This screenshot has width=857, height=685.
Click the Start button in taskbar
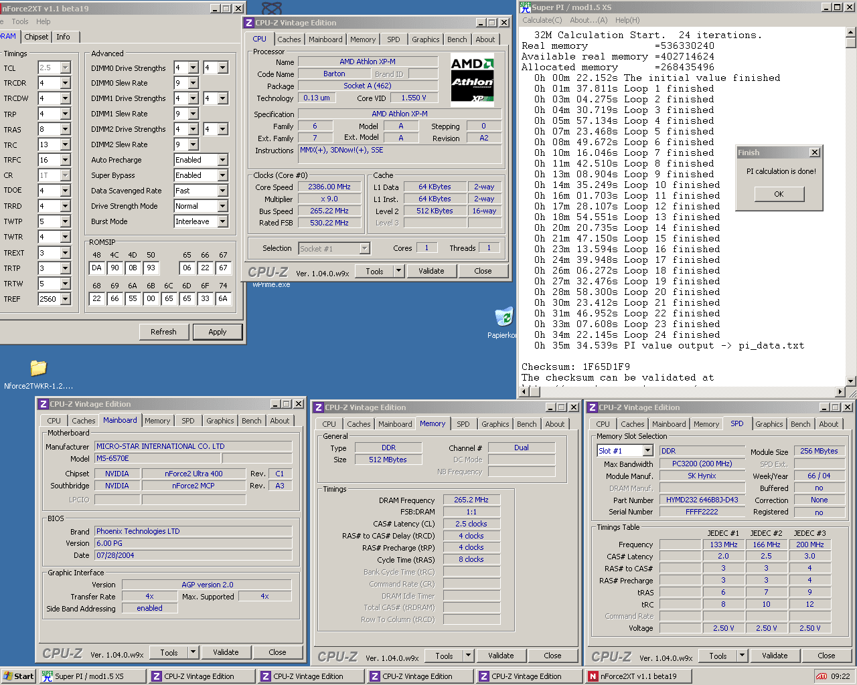click(19, 676)
